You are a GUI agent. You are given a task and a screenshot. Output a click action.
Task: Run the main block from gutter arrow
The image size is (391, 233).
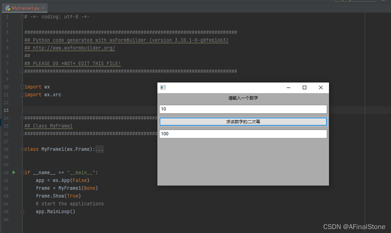(14, 172)
